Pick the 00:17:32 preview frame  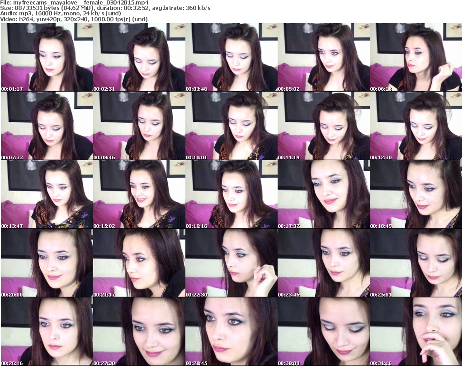(323, 195)
